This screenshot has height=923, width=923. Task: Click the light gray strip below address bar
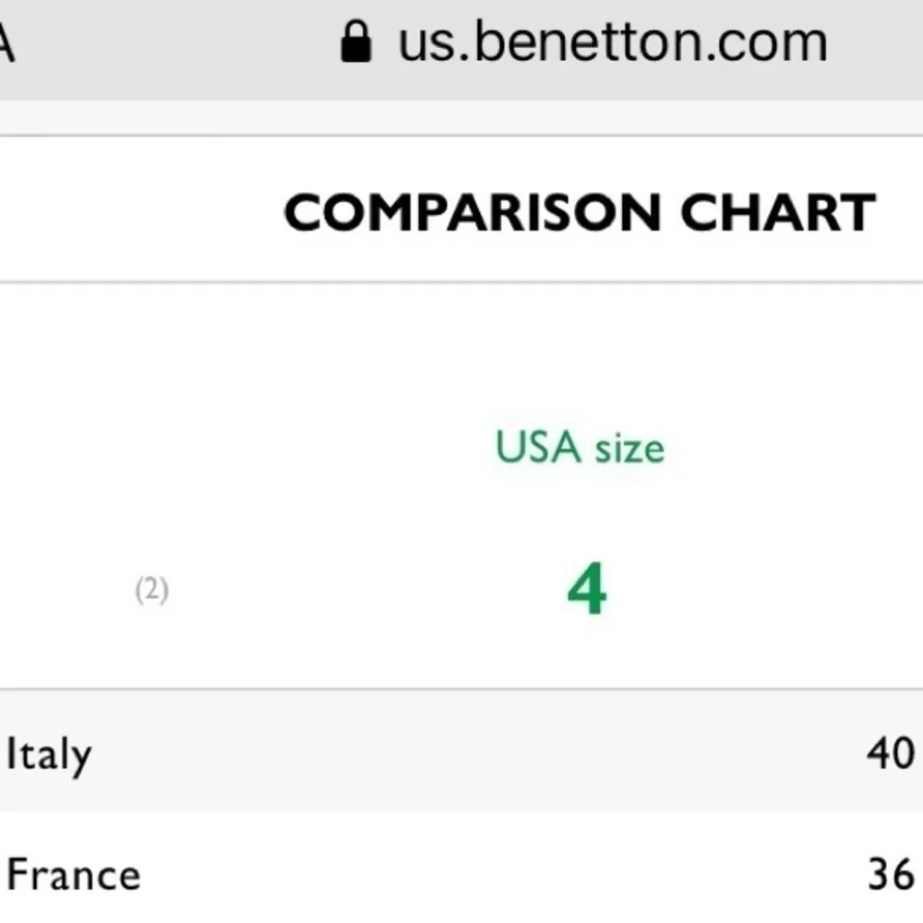coord(461,117)
